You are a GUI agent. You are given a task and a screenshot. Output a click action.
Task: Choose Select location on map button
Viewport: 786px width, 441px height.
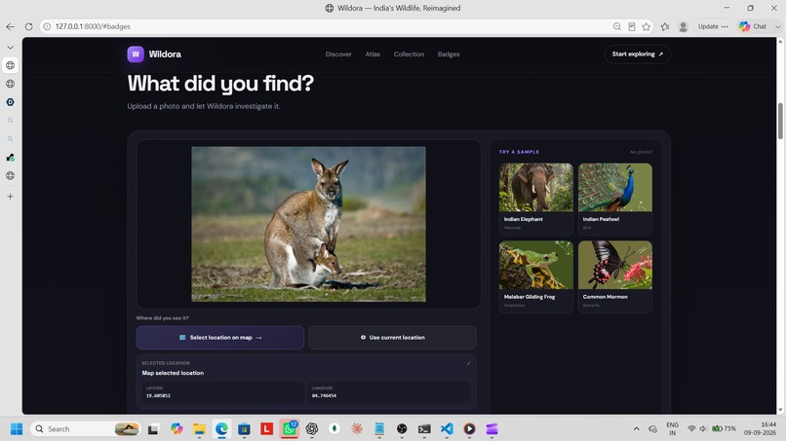220,338
